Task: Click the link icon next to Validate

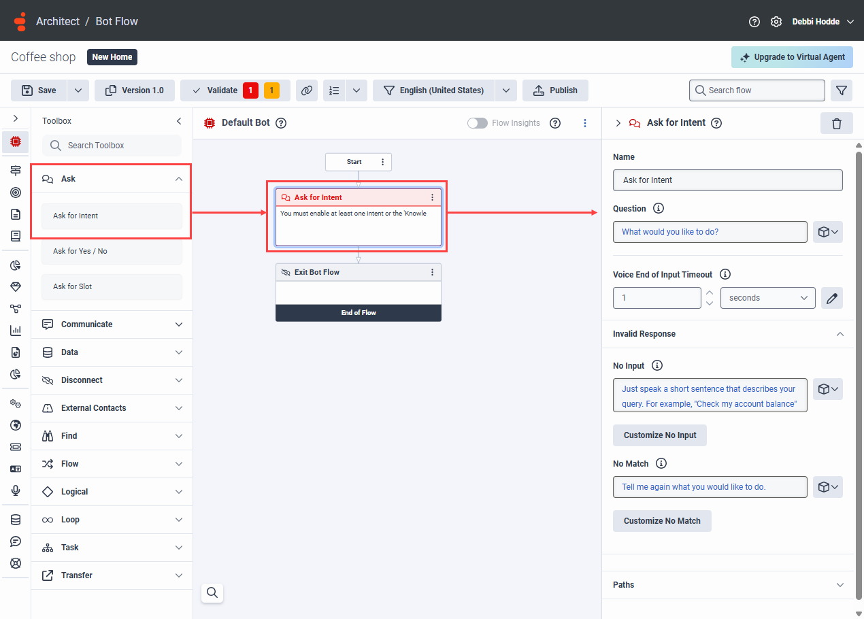Action: 307,90
